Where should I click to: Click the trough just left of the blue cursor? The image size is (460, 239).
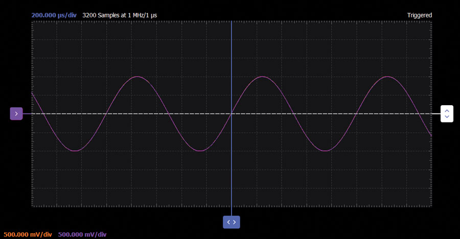(200, 151)
